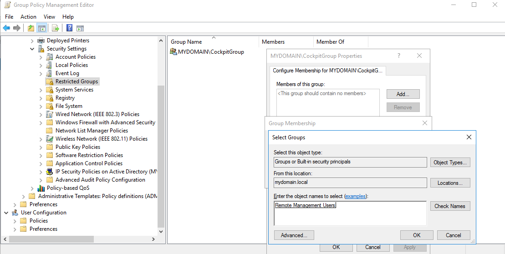Click the Windows Firewall folder icon
The height and width of the screenshot is (254, 505).
click(x=49, y=122)
